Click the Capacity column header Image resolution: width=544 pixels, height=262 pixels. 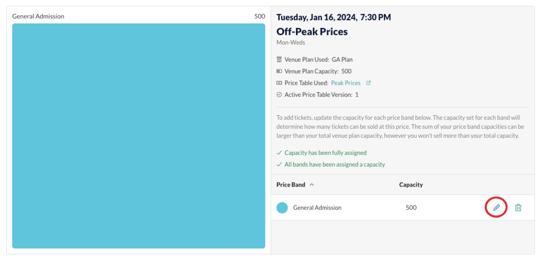click(411, 185)
